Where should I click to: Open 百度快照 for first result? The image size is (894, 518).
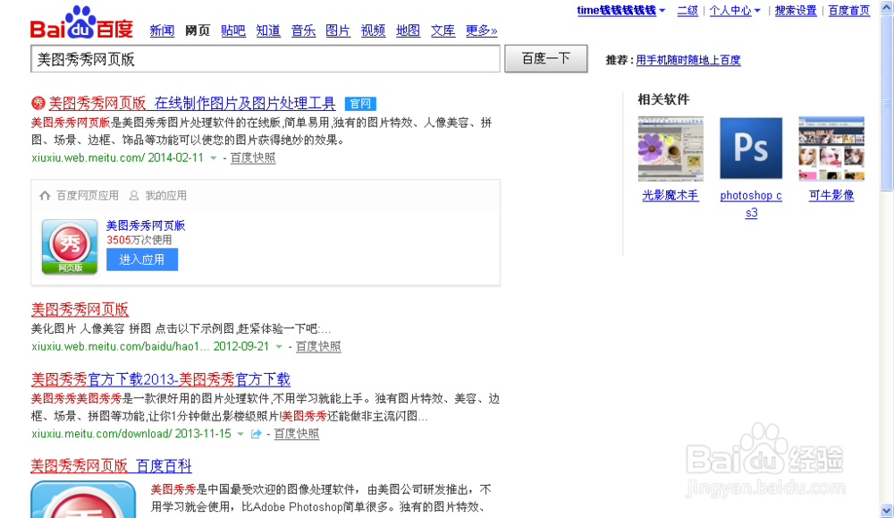click(x=253, y=158)
